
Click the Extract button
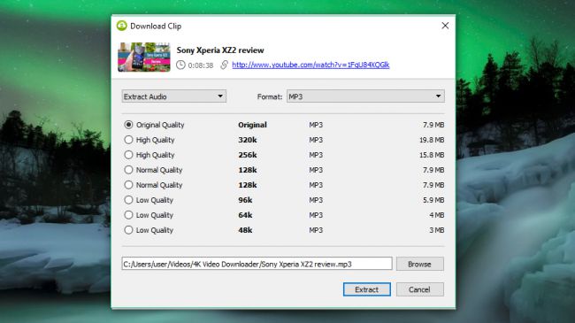367,289
